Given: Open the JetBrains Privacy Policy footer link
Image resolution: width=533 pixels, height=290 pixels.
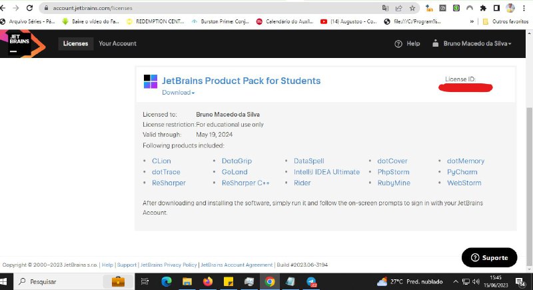Looking at the screenshot, I should (x=169, y=265).
